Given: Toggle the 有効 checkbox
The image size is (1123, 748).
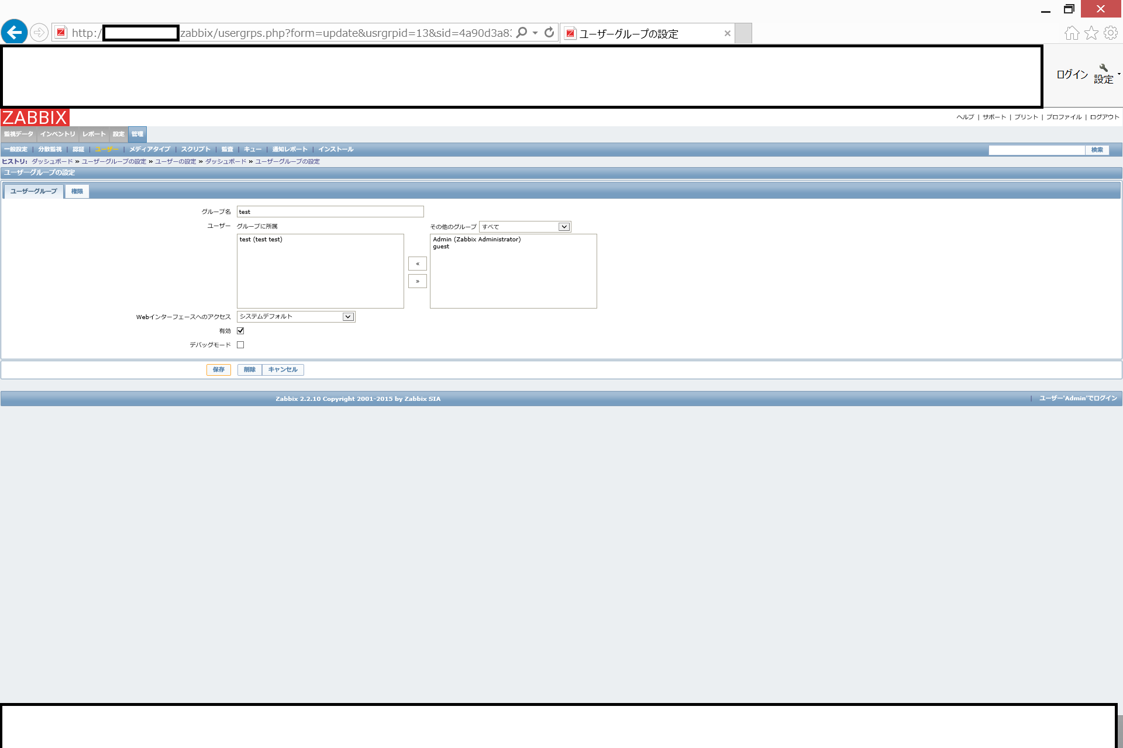Looking at the screenshot, I should click(x=240, y=331).
